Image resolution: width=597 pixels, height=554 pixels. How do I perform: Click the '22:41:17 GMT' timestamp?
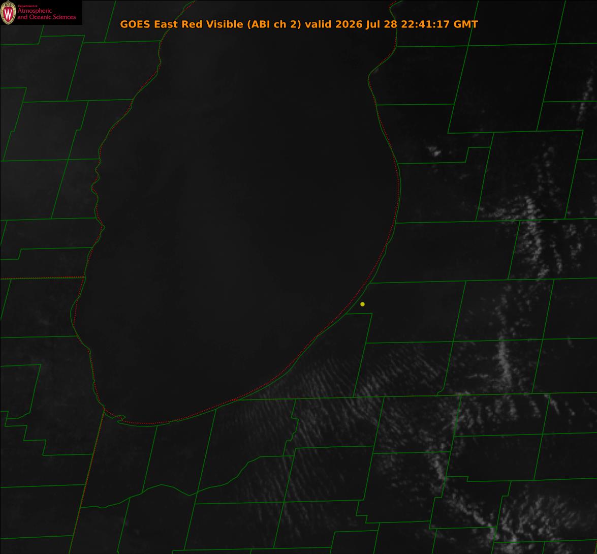pyautogui.click(x=439, y=24)
